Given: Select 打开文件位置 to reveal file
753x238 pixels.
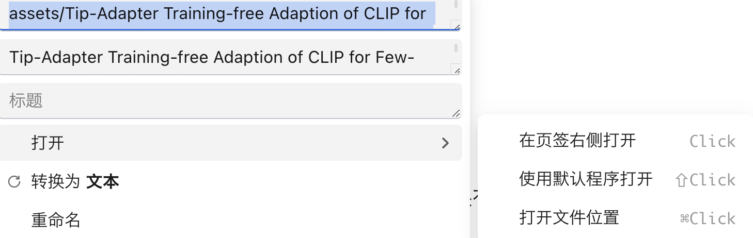Looking at the screenshot, I should click(x=569, y=217).
